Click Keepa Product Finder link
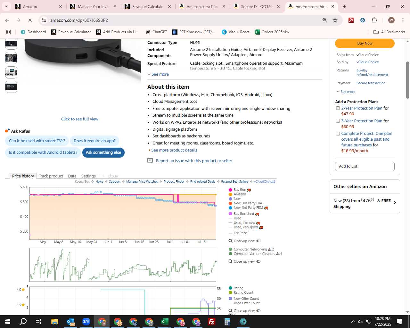 [x=174, y=182]
